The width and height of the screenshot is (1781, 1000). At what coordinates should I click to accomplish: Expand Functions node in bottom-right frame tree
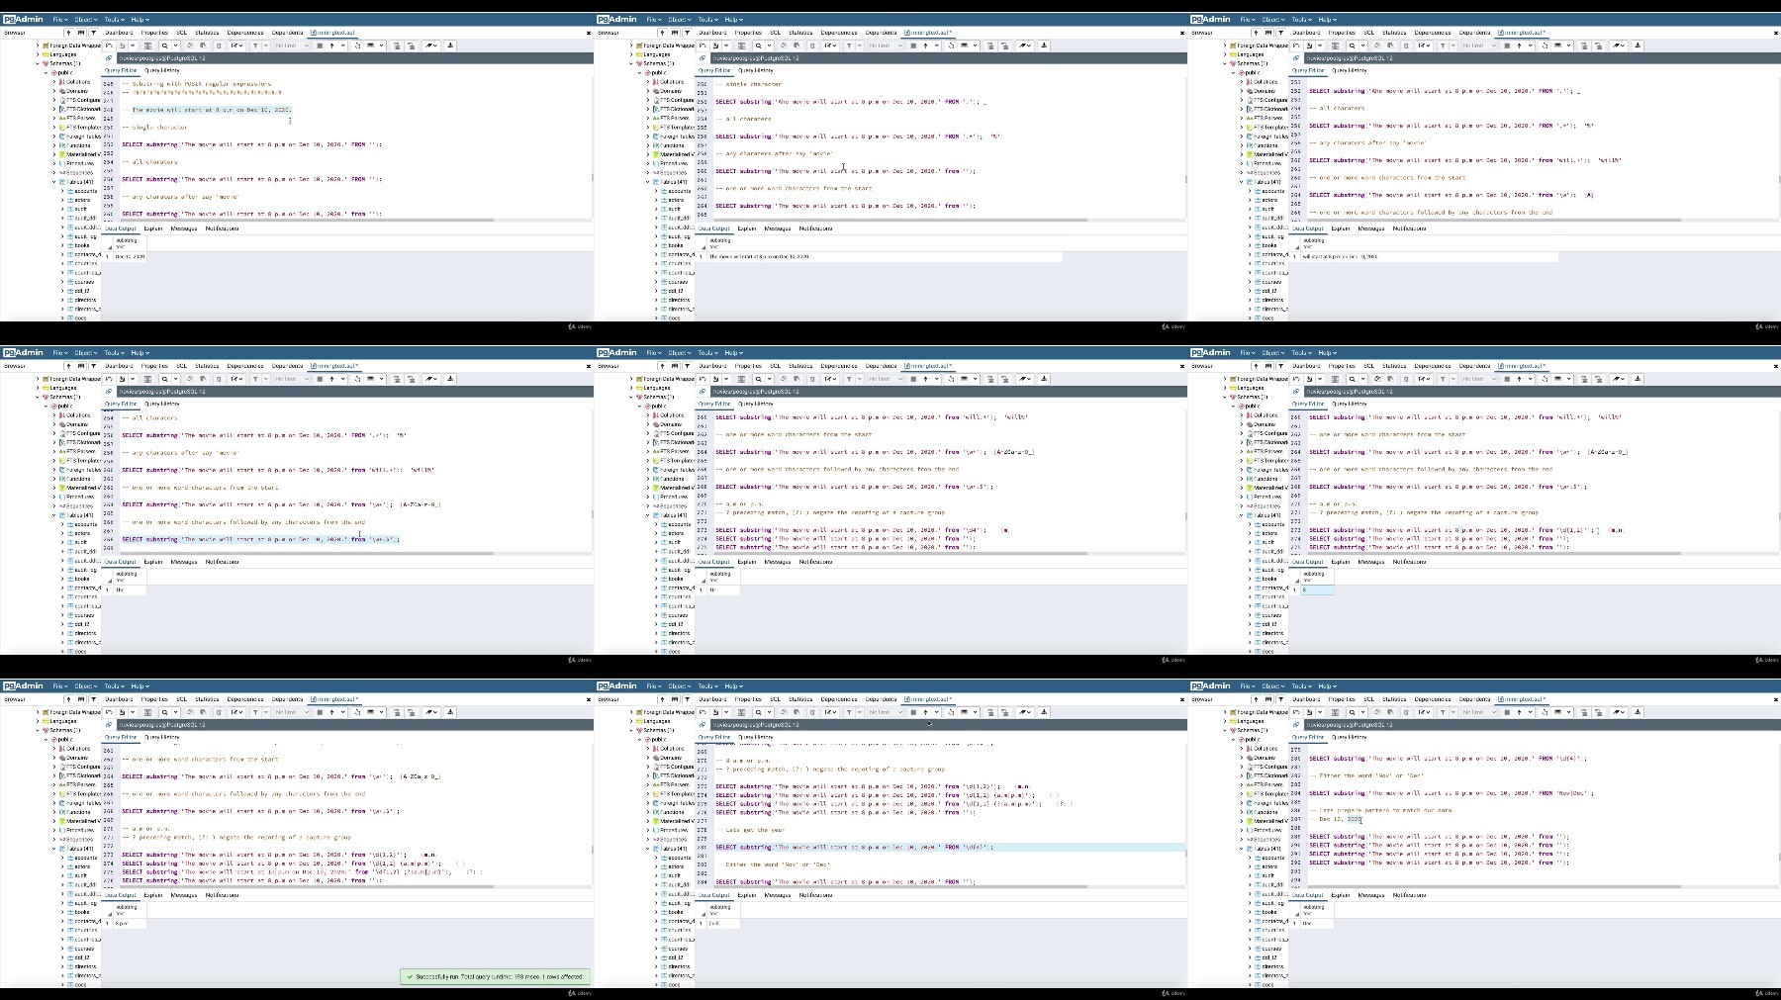1242,812
